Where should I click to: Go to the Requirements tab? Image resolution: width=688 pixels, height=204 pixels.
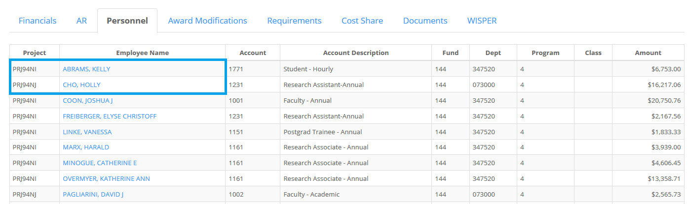[x=294, y=21]
